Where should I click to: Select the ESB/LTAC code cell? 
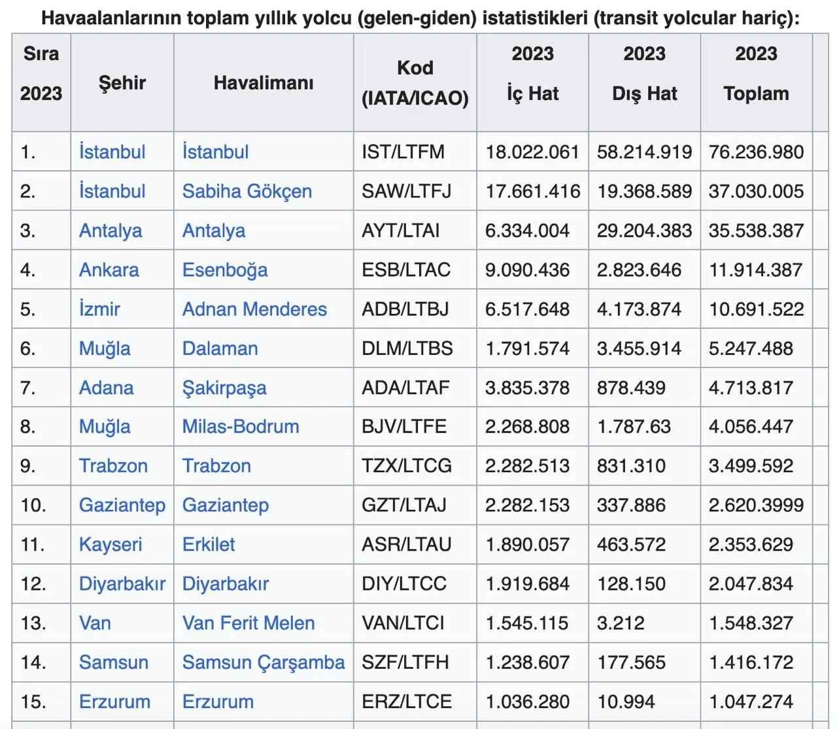coord(415,269)
